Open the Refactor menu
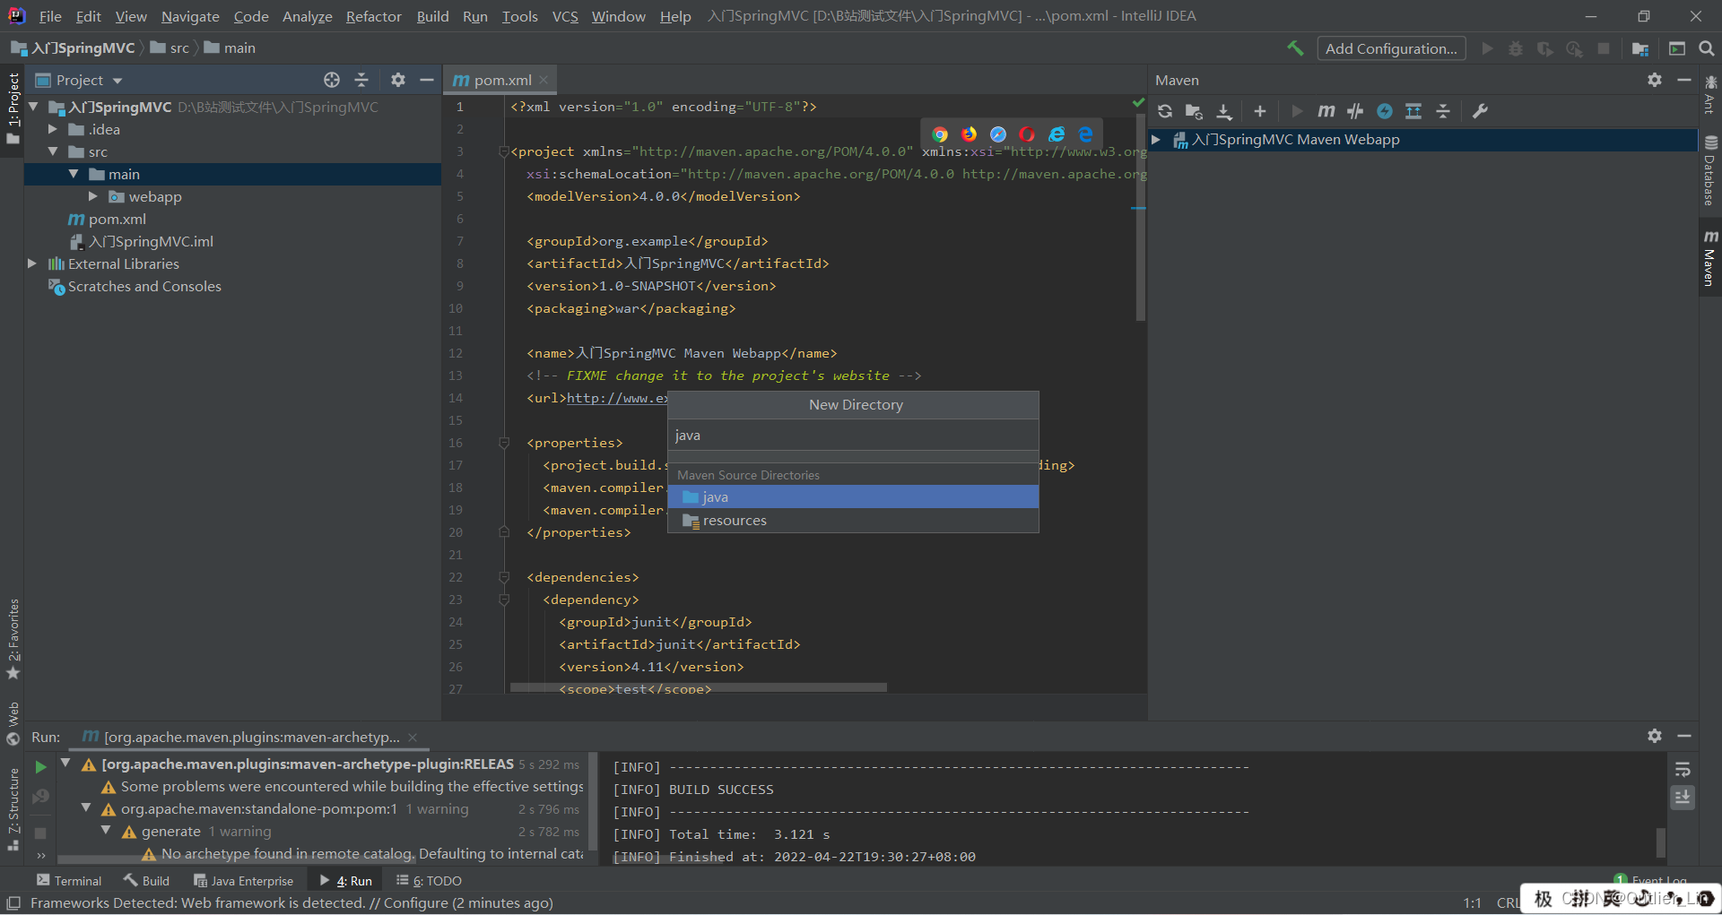1722x915 pixels. (373, 16)
